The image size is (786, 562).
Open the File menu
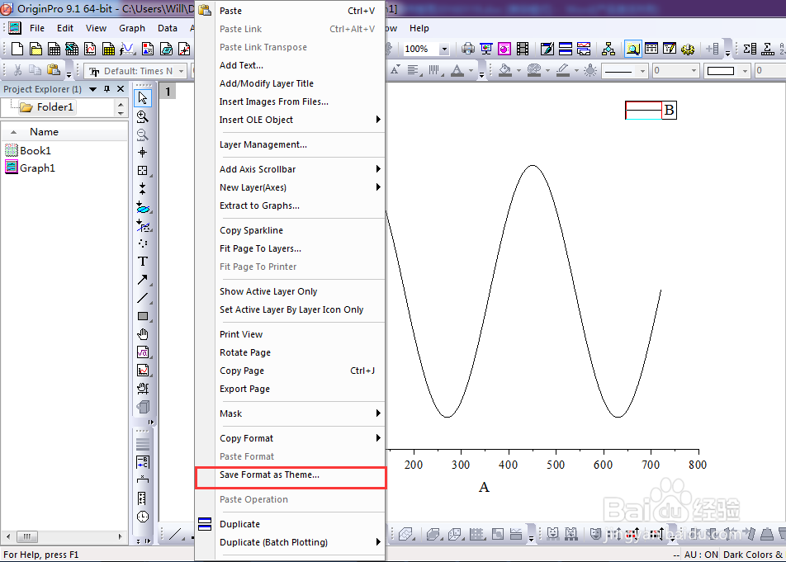[36, 28]
